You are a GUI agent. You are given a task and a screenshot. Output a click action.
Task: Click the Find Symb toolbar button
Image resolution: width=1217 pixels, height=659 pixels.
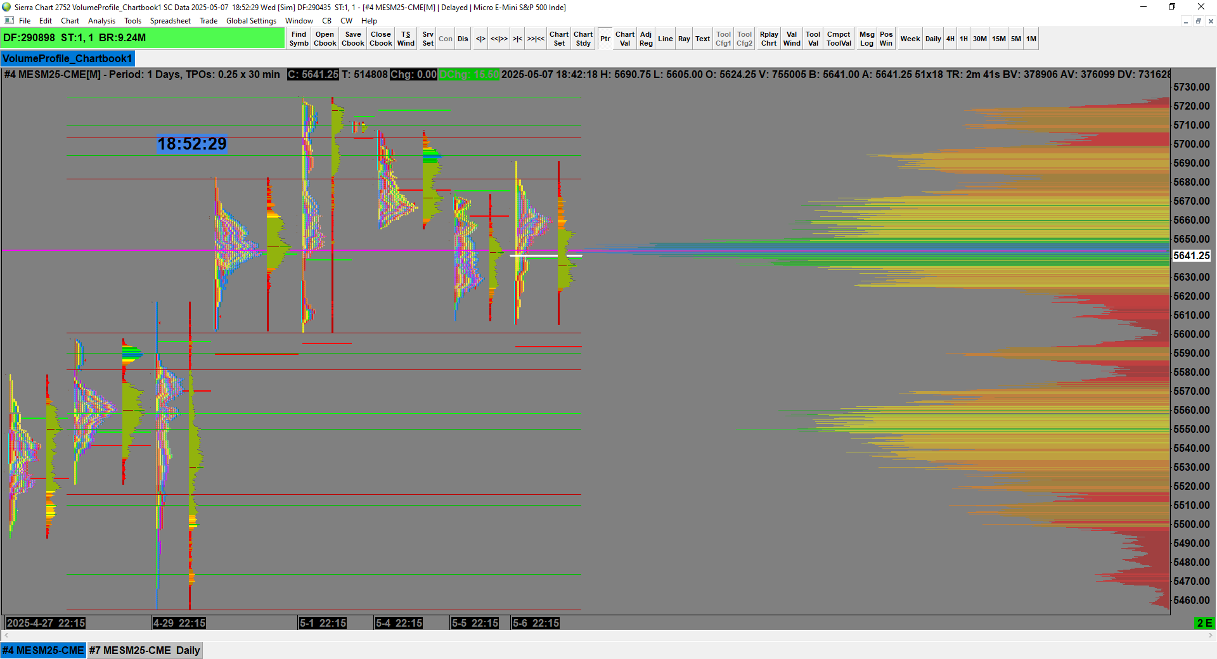(x=299, y=39)
